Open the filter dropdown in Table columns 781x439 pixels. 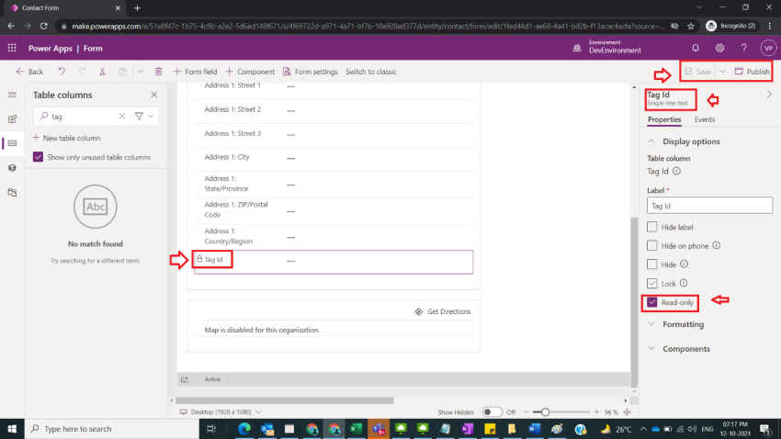[x=143, y=116]
